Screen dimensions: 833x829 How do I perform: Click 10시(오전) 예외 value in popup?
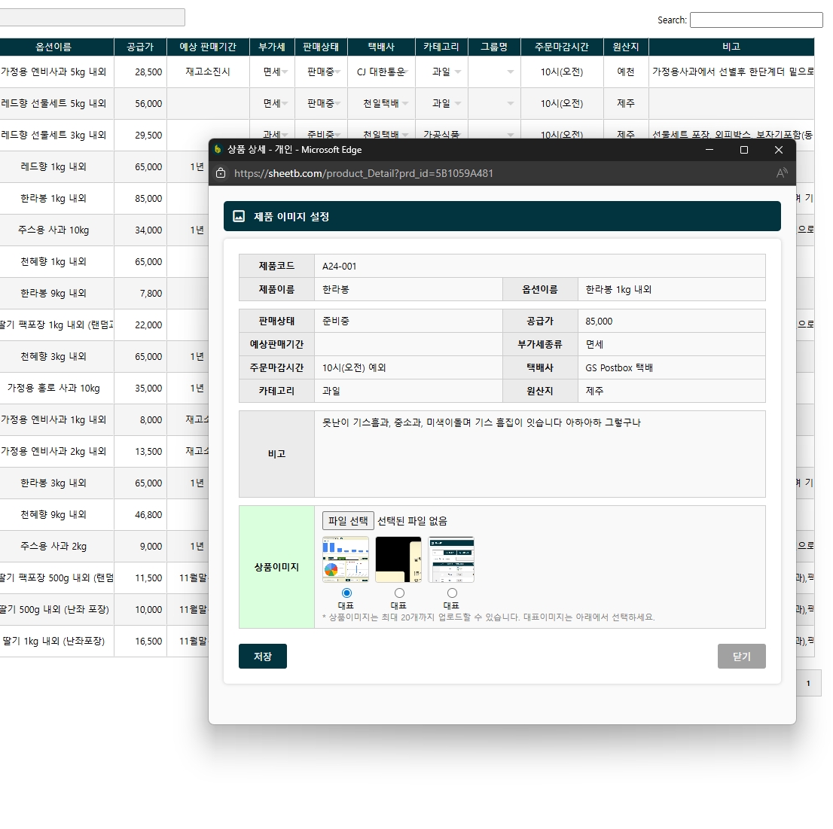coord(354,367)
